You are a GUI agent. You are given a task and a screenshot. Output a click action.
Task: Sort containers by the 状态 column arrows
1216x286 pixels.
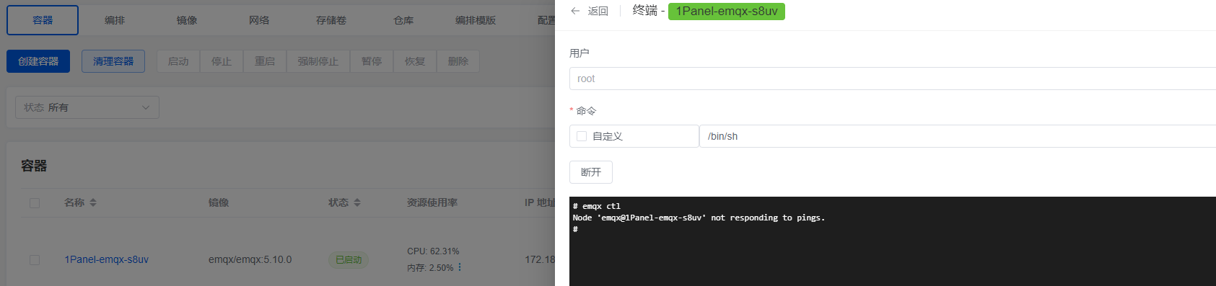(x=357, y=203)
